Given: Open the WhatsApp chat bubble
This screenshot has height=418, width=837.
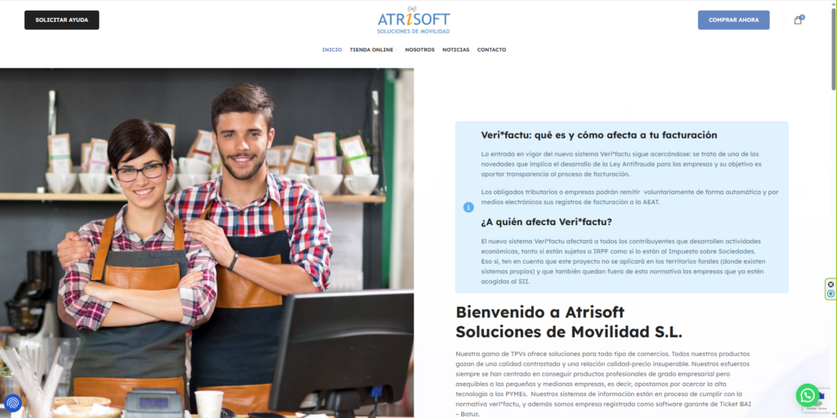Looking at the screenshot, I should [807, 395].
